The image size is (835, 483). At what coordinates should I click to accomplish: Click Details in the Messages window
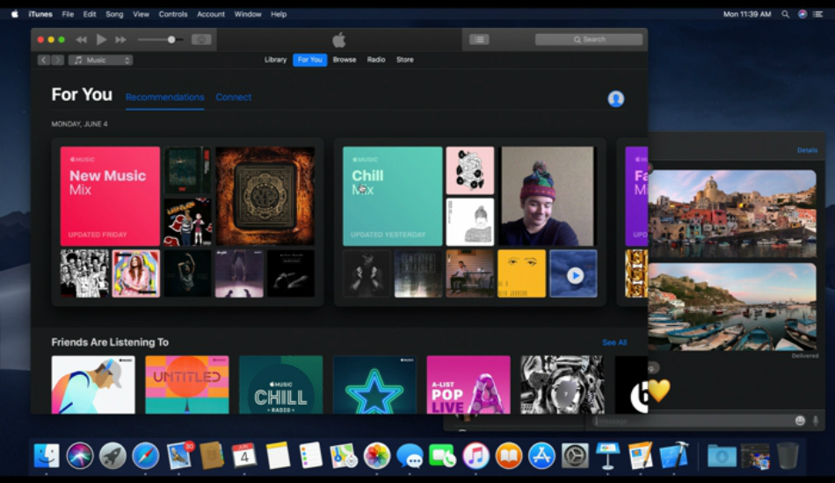[807, 150]
